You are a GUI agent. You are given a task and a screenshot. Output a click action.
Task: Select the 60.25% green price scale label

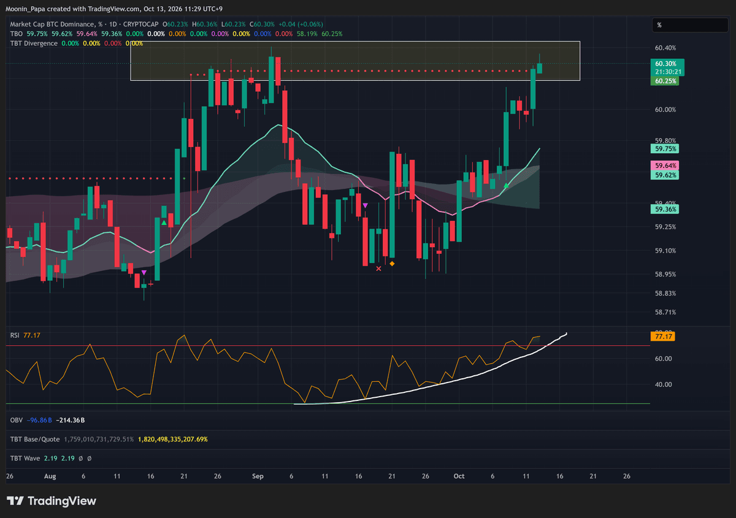666,81
